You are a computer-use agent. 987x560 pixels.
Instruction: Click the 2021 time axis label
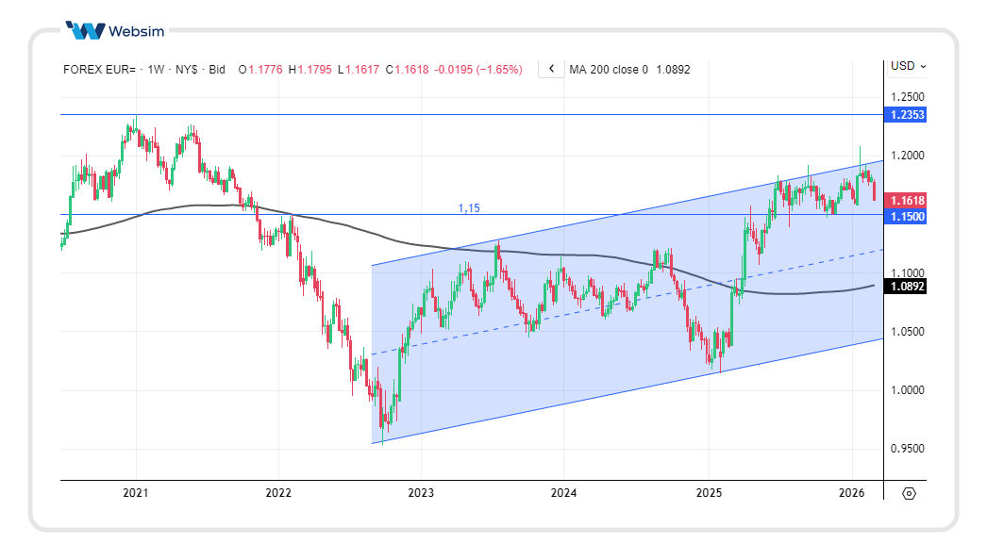(x=136, y=493)
